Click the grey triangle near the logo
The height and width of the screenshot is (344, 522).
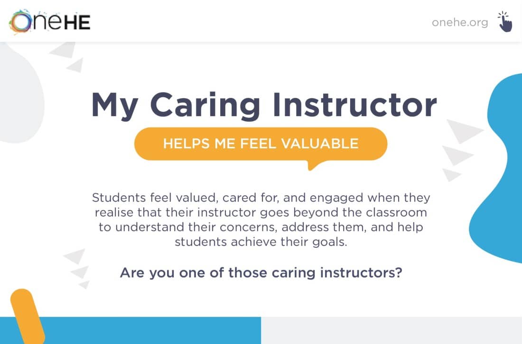point(63,50)
